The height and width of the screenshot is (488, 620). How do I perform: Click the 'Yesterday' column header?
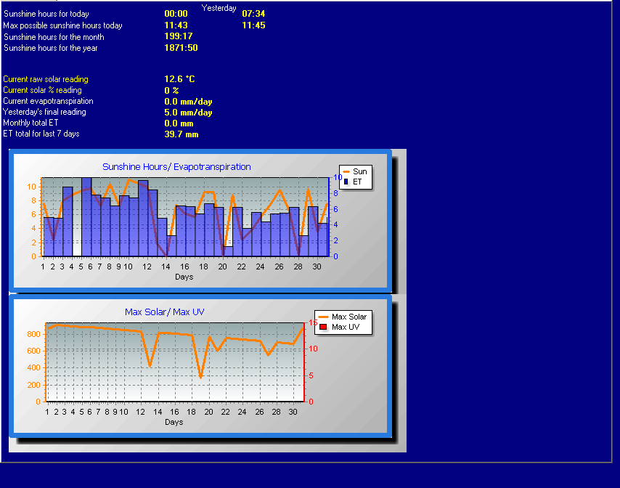click(x=219, y=8)
